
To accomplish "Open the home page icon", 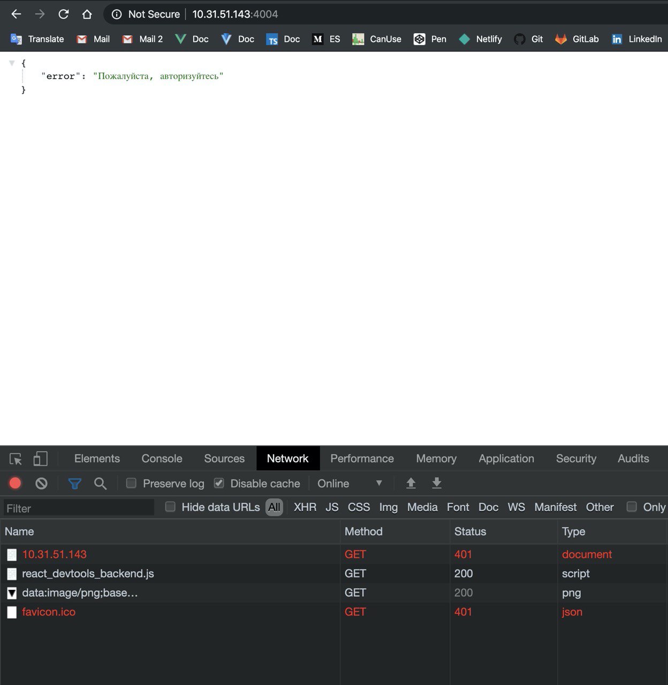I will tap(87, 14).
